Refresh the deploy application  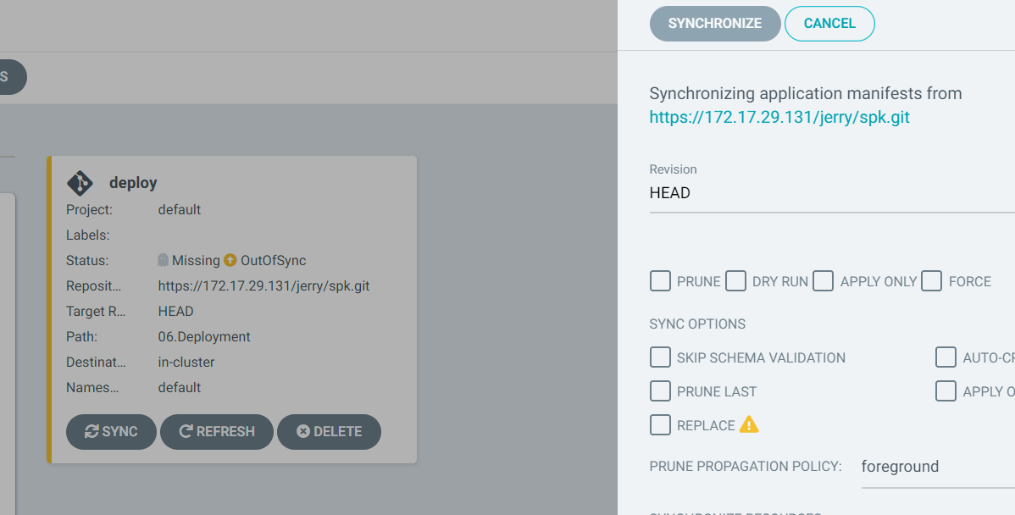coord(217,431)
